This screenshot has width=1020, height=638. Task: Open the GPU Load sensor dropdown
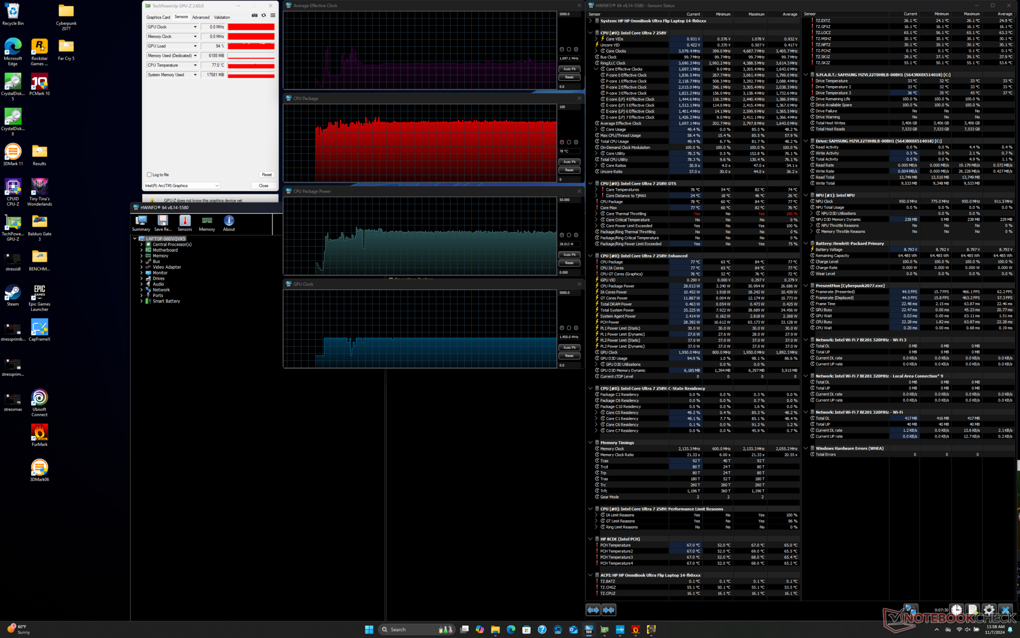(195, 46)
